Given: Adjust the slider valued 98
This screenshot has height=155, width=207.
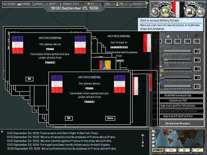Looking at the screenshot, I should click(178, 86).
